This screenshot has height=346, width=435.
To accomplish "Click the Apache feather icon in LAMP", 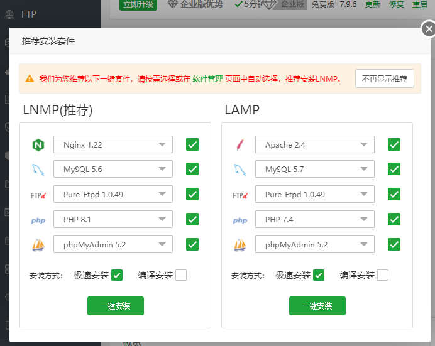I will pyautogui.click(x=240, y=145).
